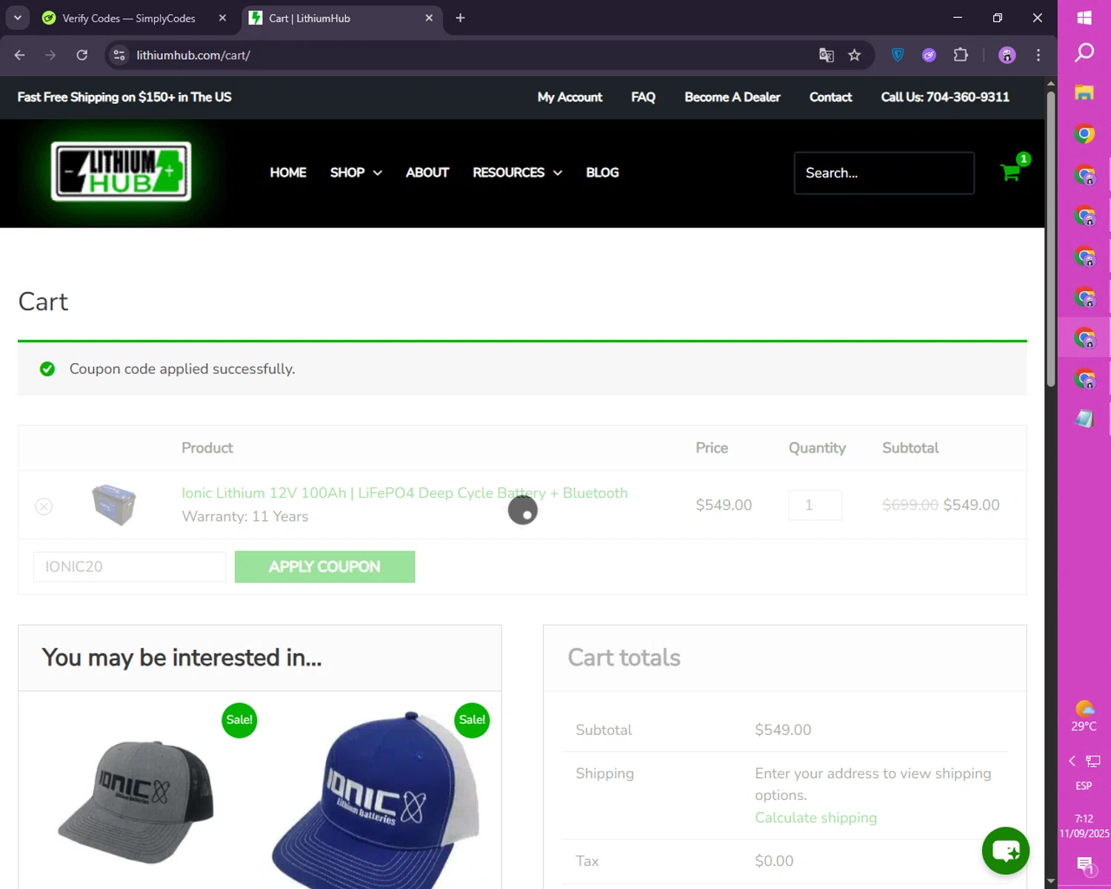Open Windows search from the taskbar
This screenshot has height=889, width=1111.
(1084, 53)
